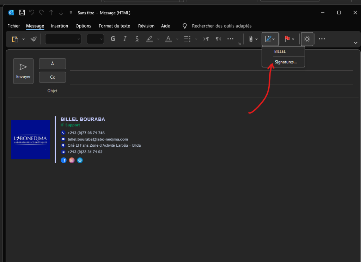Click into the Cc address field

pos(212,79)
